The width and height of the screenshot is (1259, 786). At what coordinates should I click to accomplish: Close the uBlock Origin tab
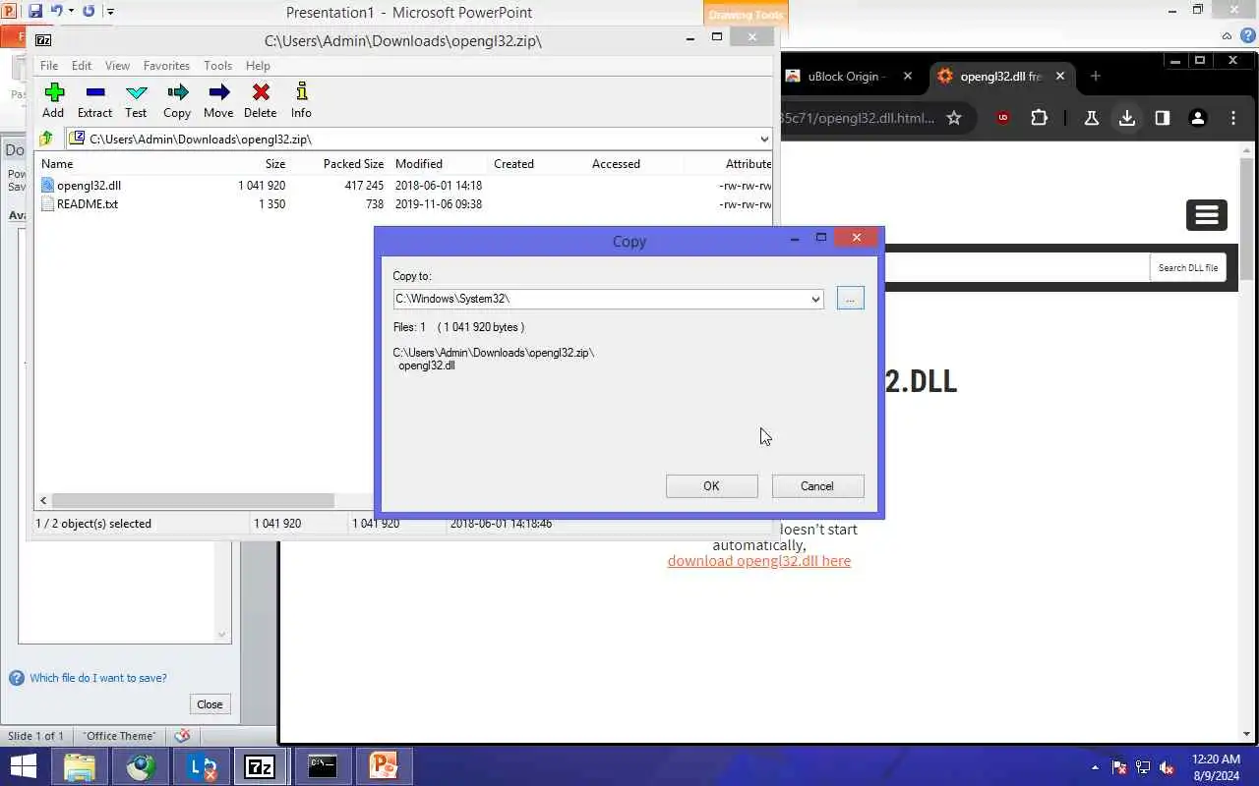[x=908, y=76]
